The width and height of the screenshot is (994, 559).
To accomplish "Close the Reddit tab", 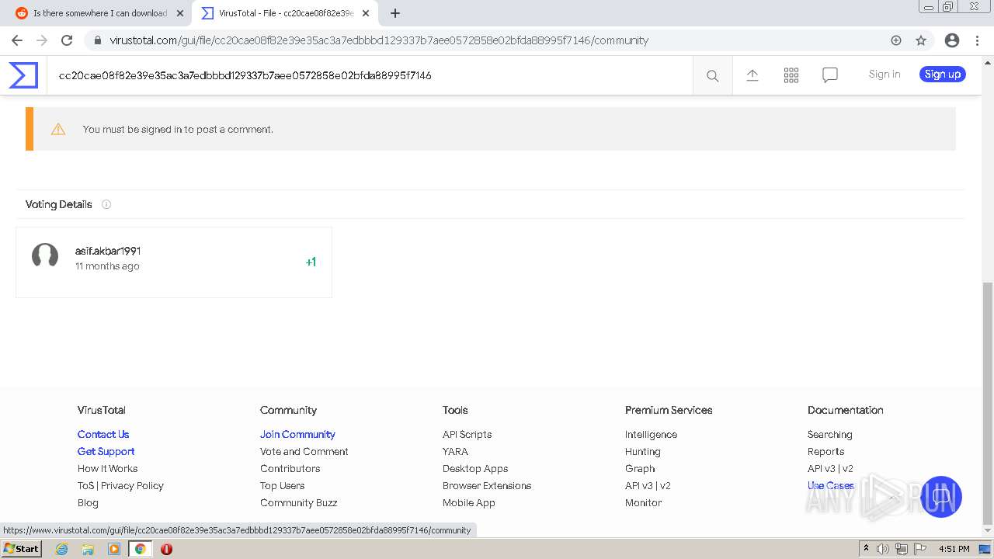I will 180,13.
